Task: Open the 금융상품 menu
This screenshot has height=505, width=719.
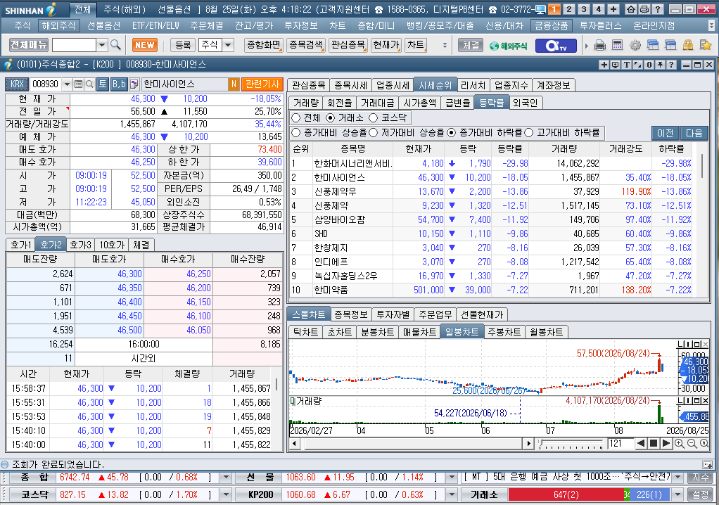Action: tap(552, 25)
